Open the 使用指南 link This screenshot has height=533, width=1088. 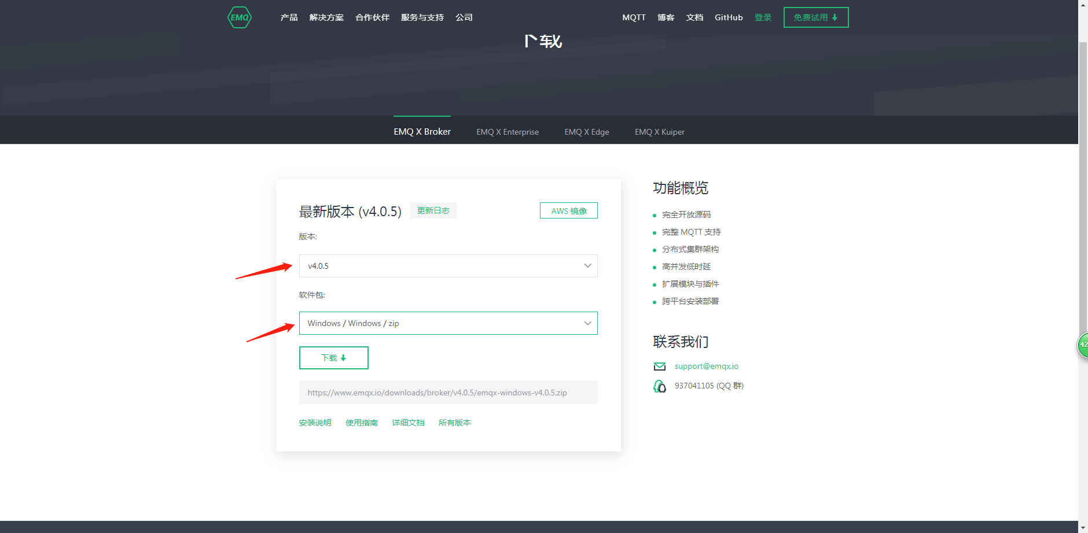[362, 423]
